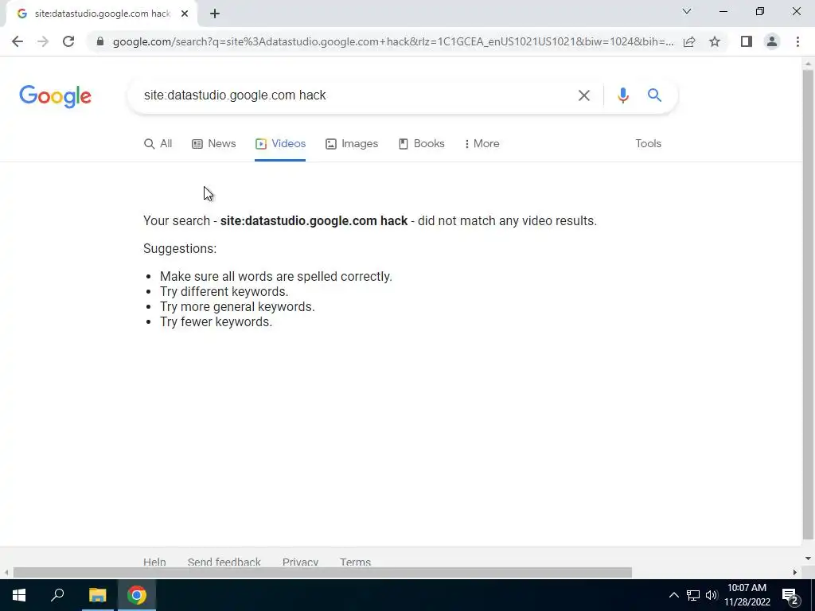Click the forward navigation arrow

pyautogui.click(x=43, y=41)
